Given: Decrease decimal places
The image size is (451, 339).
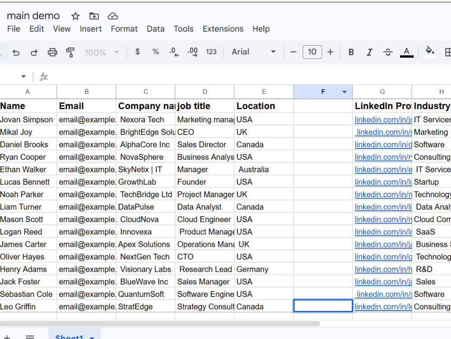Looking at the screenshot, I should [174, 52].
